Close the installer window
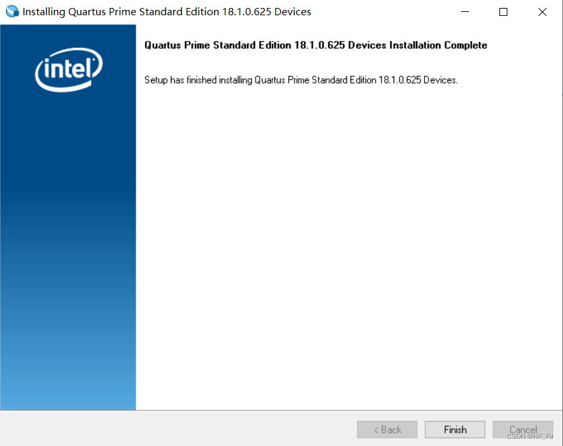The image size is (563, 446). (x=542, y=12)
